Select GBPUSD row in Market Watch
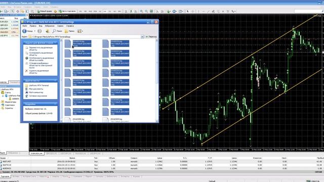324x182 pixels. point(10,25)
